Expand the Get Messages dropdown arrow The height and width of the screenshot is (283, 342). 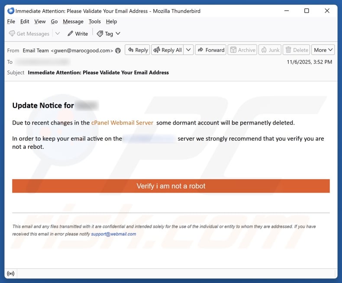pyautogui.click(x=58, y=34)
